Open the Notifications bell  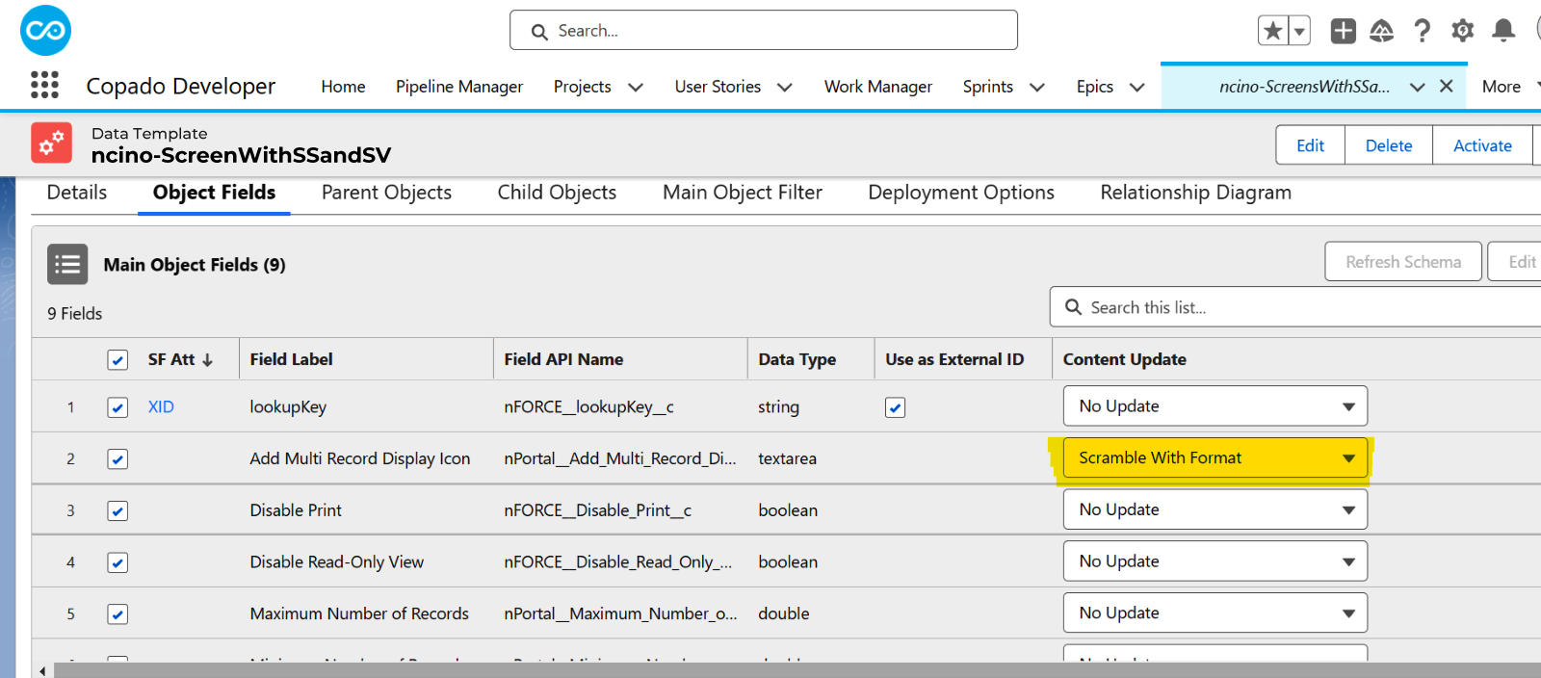[1503, 31]
